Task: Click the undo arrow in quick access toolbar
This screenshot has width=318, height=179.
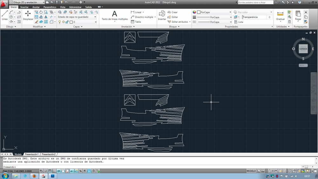Action: click(x=66, y=2)
